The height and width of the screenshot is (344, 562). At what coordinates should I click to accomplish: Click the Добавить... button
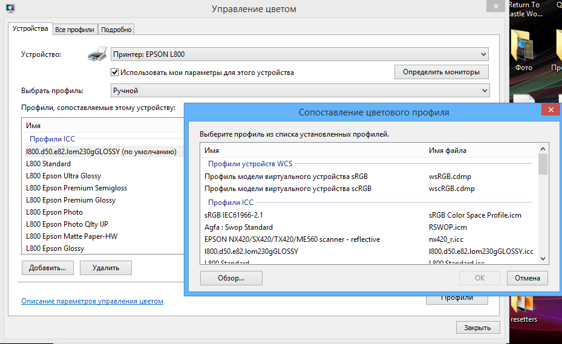point(48,268)
